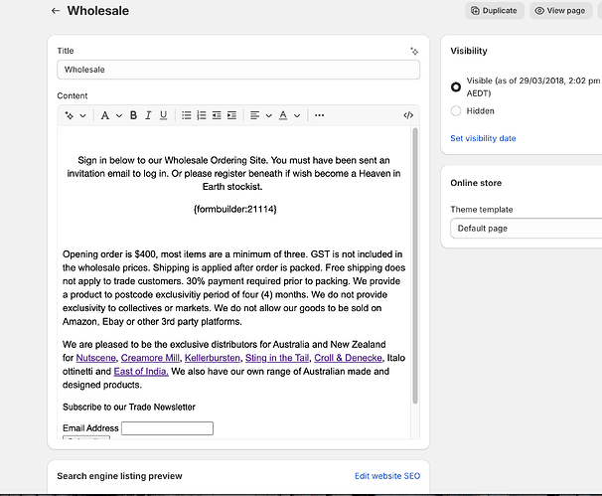Select the Hidden visibility option
Image resolution: width=602 pixels, height=496 pixels.
pyautogui.click(x=456, y=111)
